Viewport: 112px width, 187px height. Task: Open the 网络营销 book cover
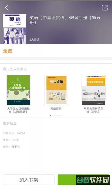coord(56,90)
